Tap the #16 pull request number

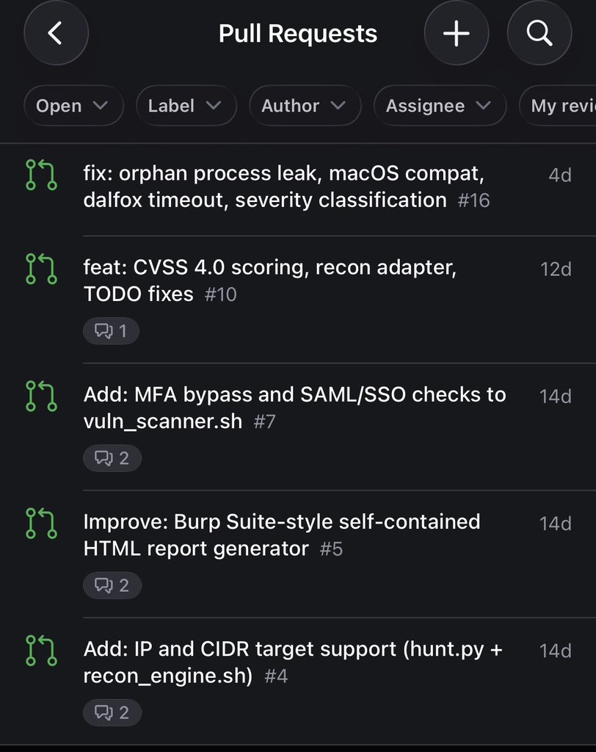click(x=473, y=200)
